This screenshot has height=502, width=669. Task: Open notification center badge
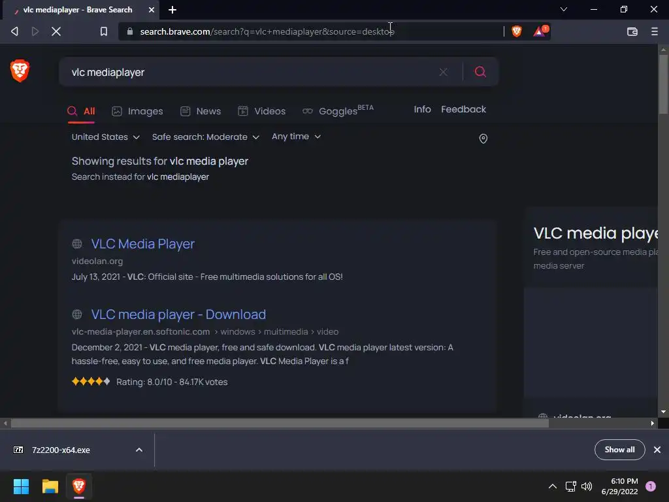650,486
